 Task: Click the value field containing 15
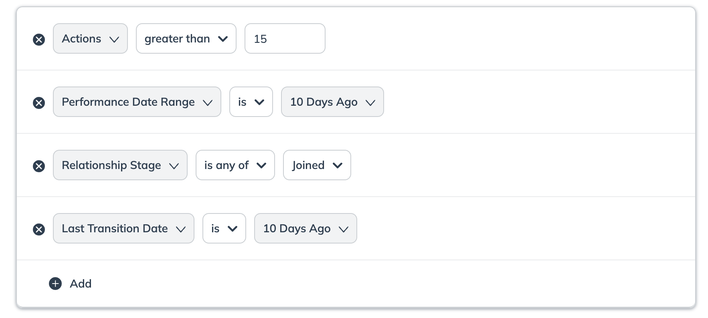coord(285,39)
